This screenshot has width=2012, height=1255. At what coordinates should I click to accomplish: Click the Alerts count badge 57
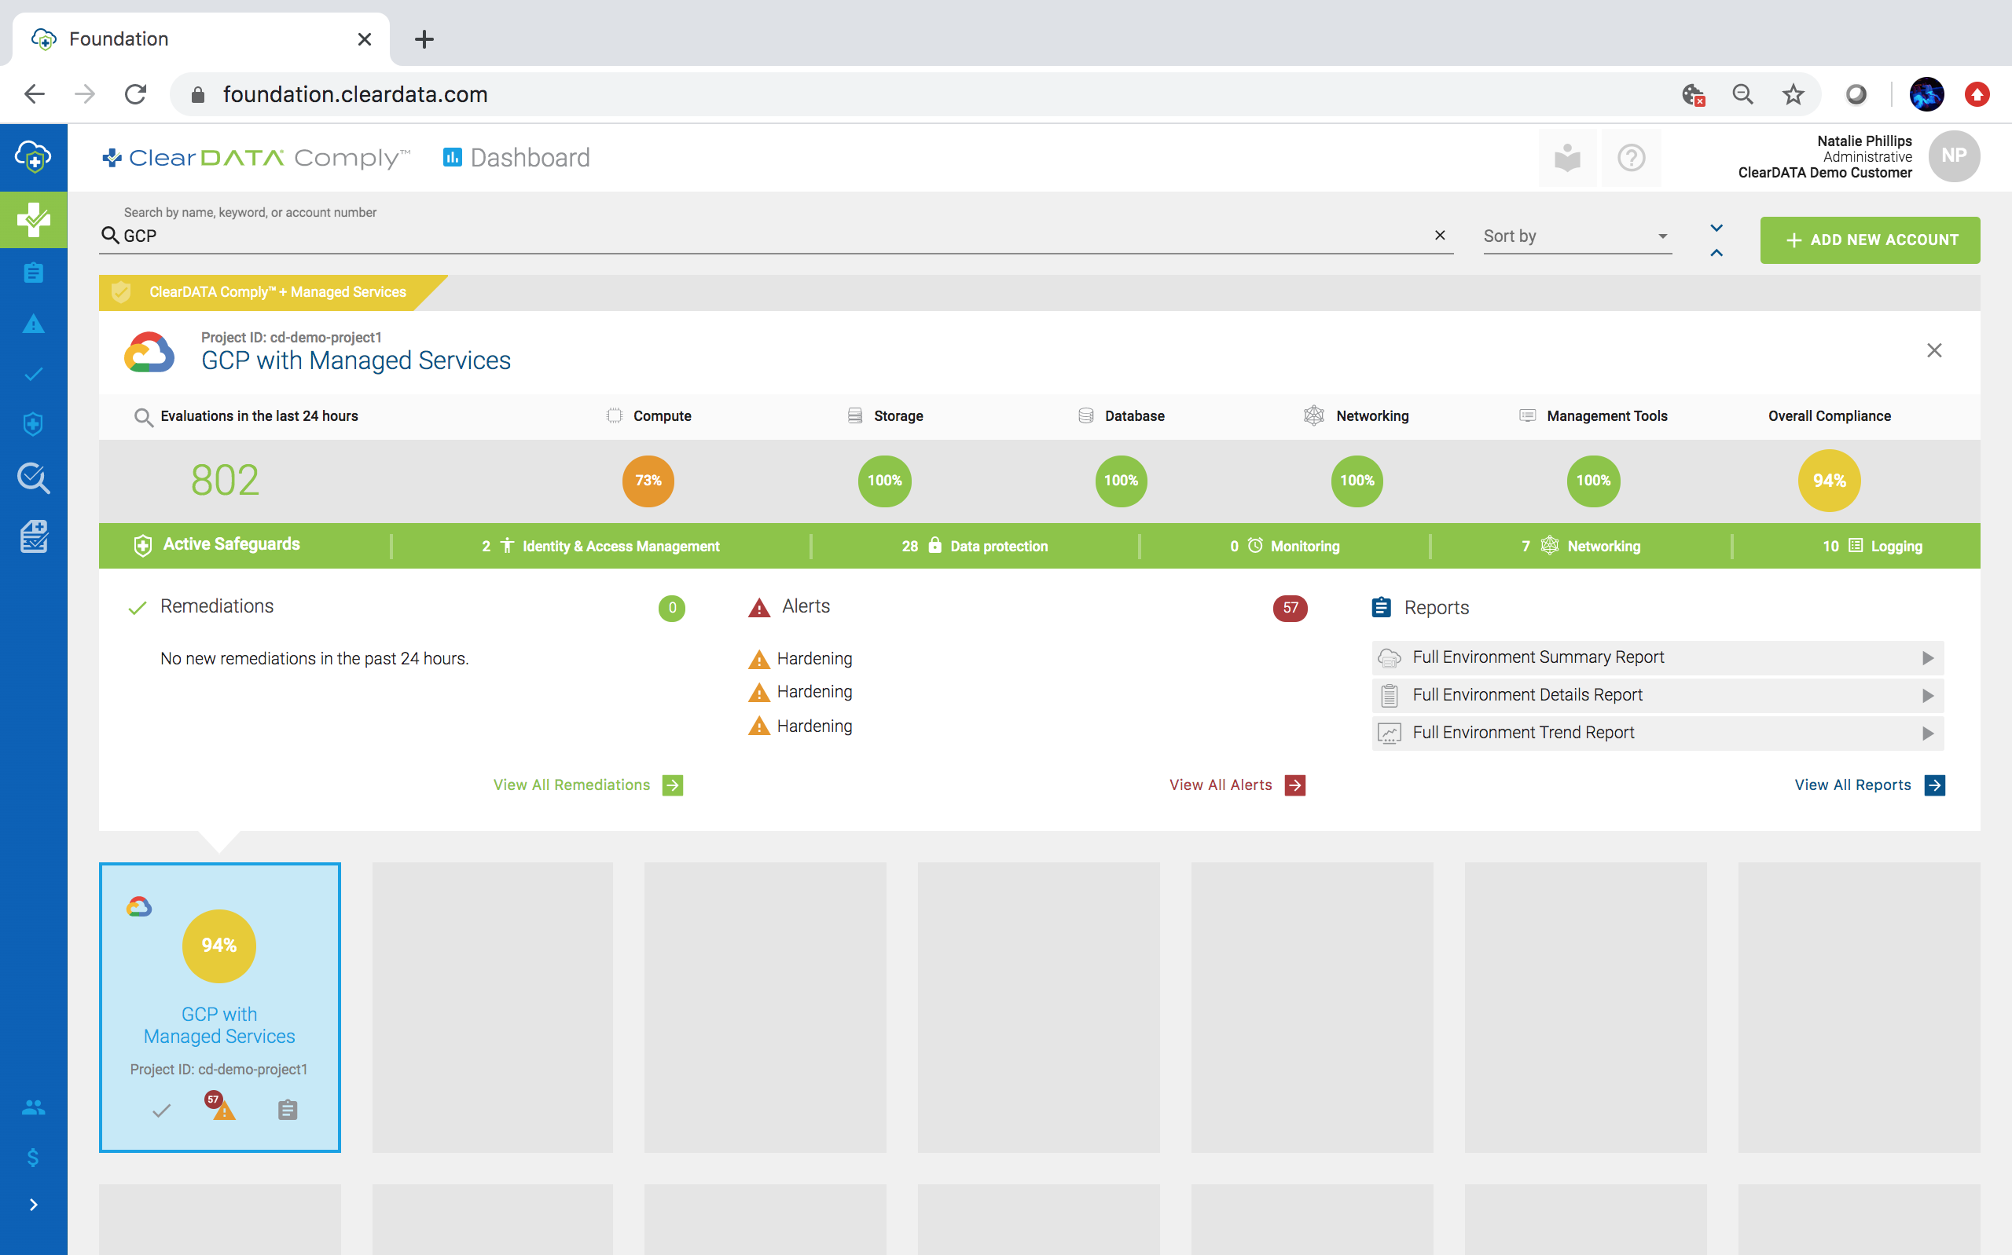pos(1290,608)
